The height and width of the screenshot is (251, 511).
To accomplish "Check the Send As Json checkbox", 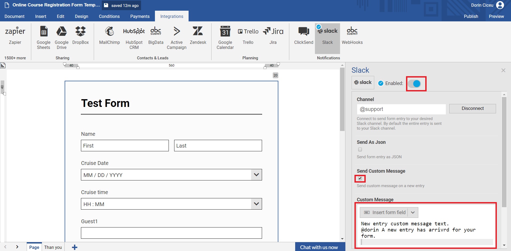I will (360, 150).
